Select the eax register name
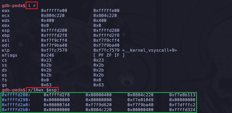This screenshot has height=113, width=232. [x=5, y=11]
